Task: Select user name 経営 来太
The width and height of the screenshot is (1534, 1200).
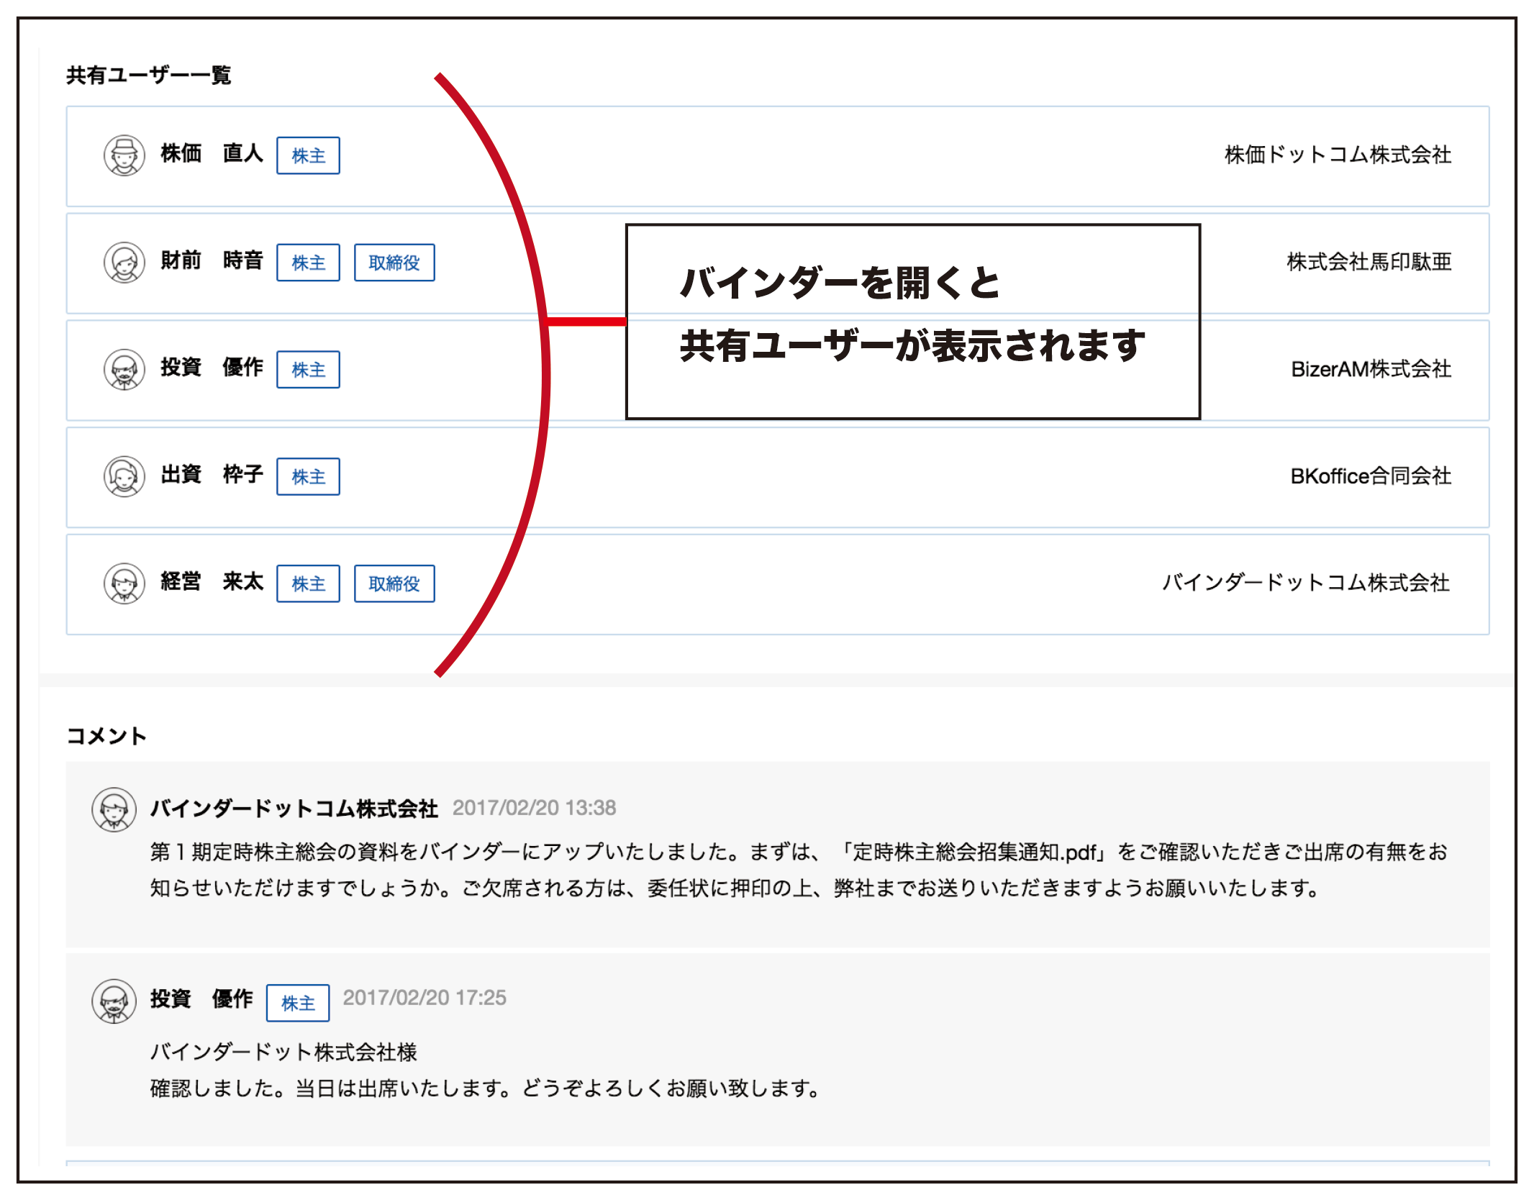Action: [212, 581]
